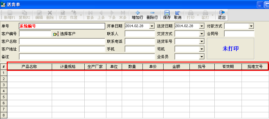This screenshot has height=119, width=269.
Task: Click the 批准文号 column header
Action: 255,67
